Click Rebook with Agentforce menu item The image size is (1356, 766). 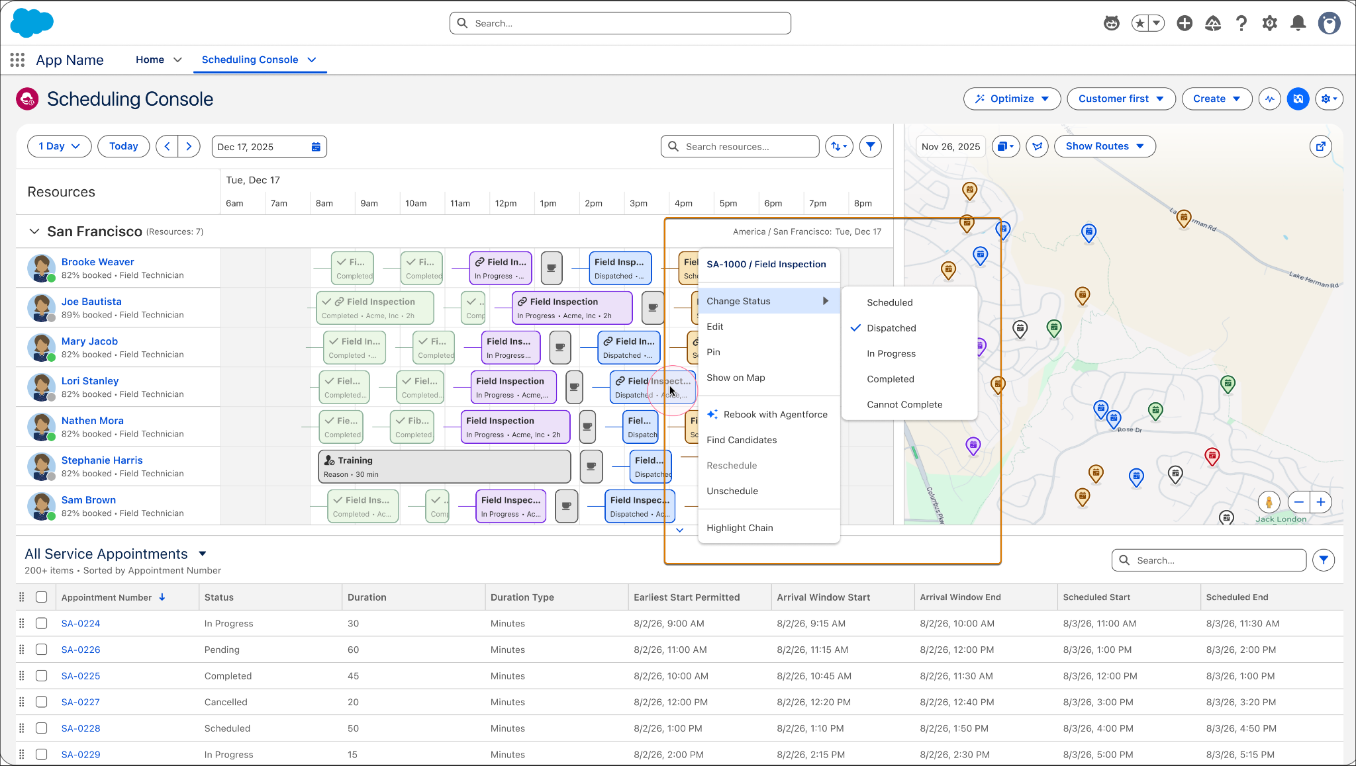(769, 414)
